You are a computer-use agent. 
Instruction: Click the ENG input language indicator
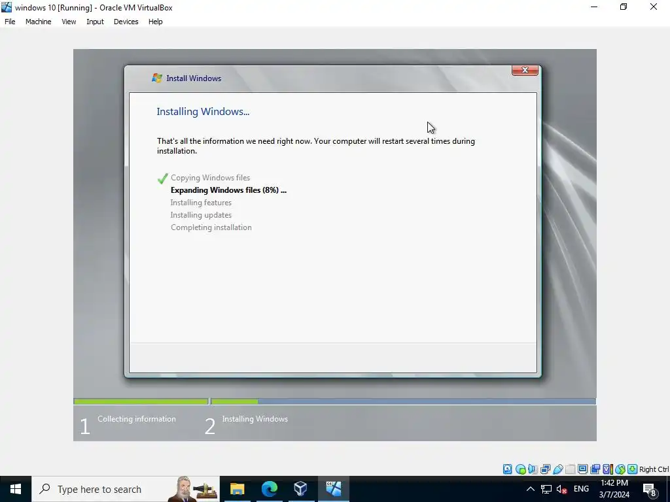[x=581, y=489]
